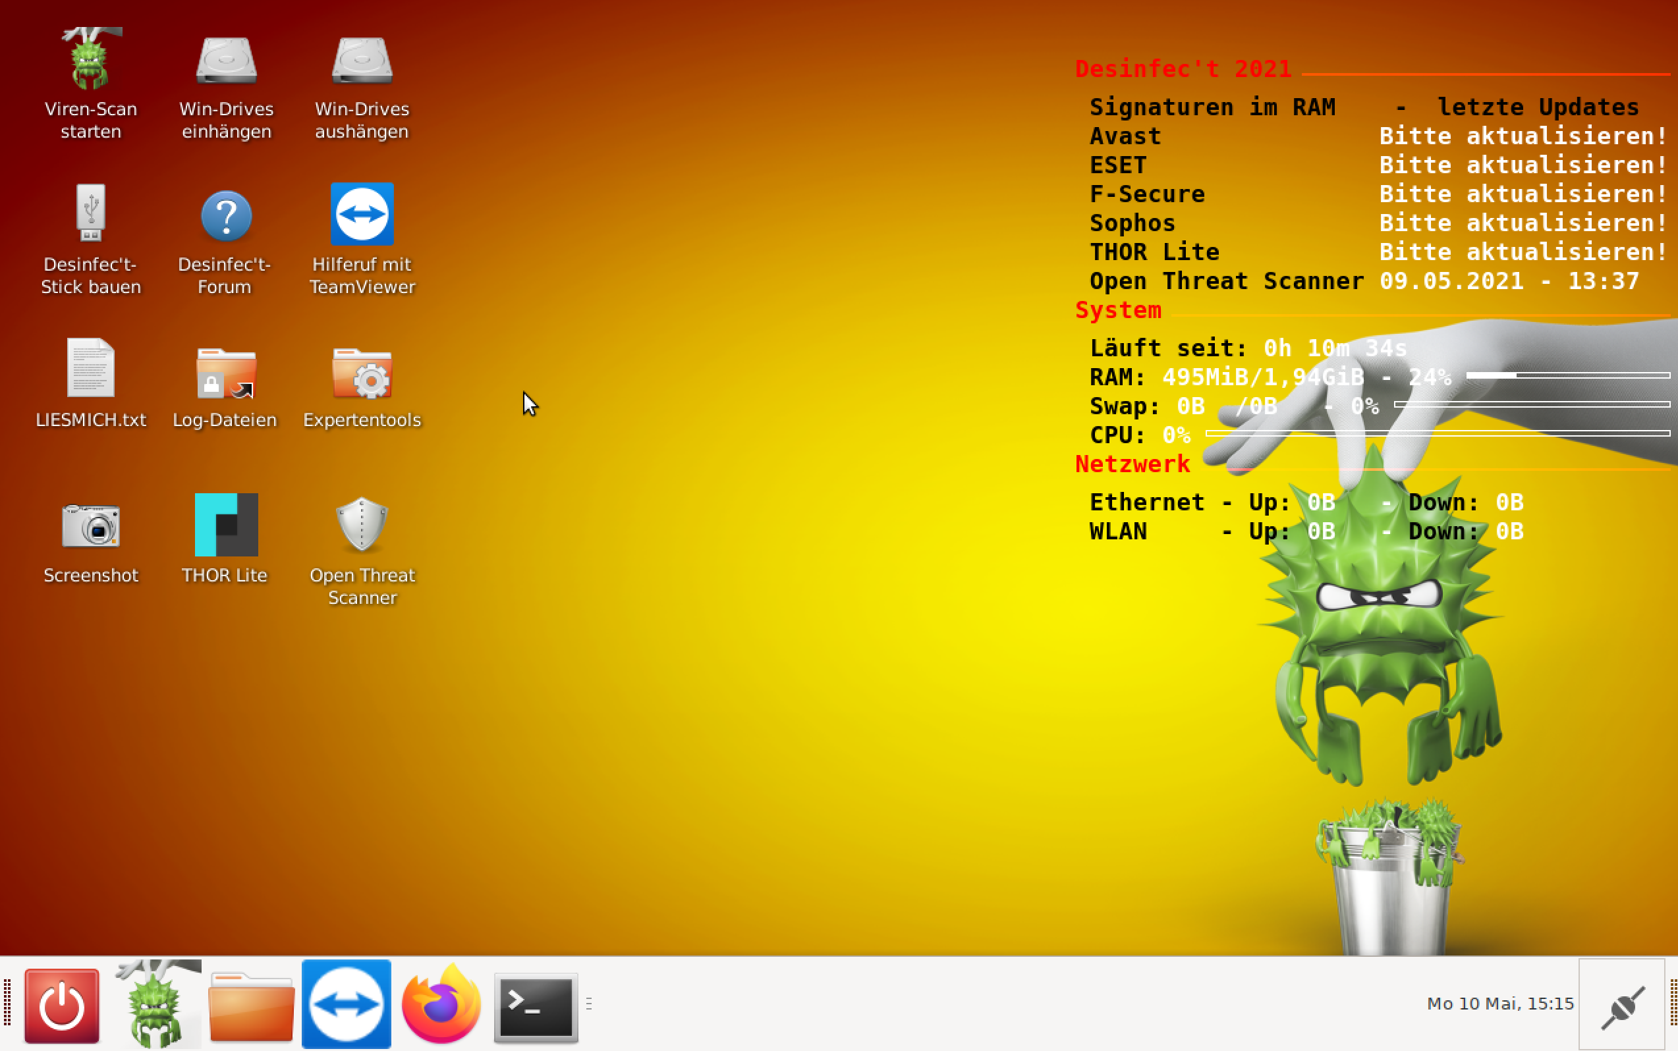Select Win-Drives einhängen drive icon
1678x1051 pixels.
[x=226, y=61]
